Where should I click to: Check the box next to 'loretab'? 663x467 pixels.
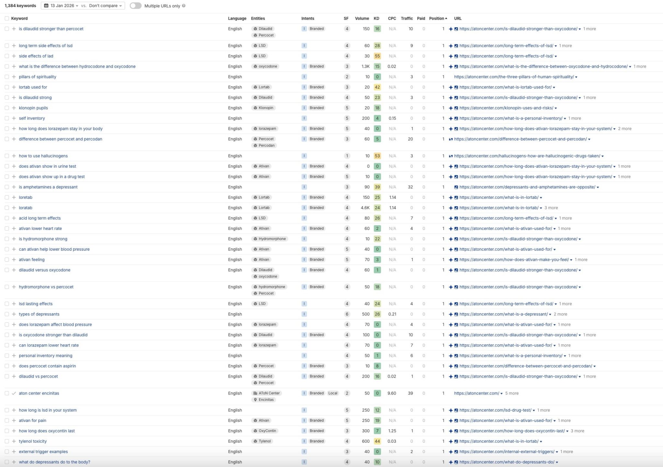pyautogui.click(x=7, y=197)
